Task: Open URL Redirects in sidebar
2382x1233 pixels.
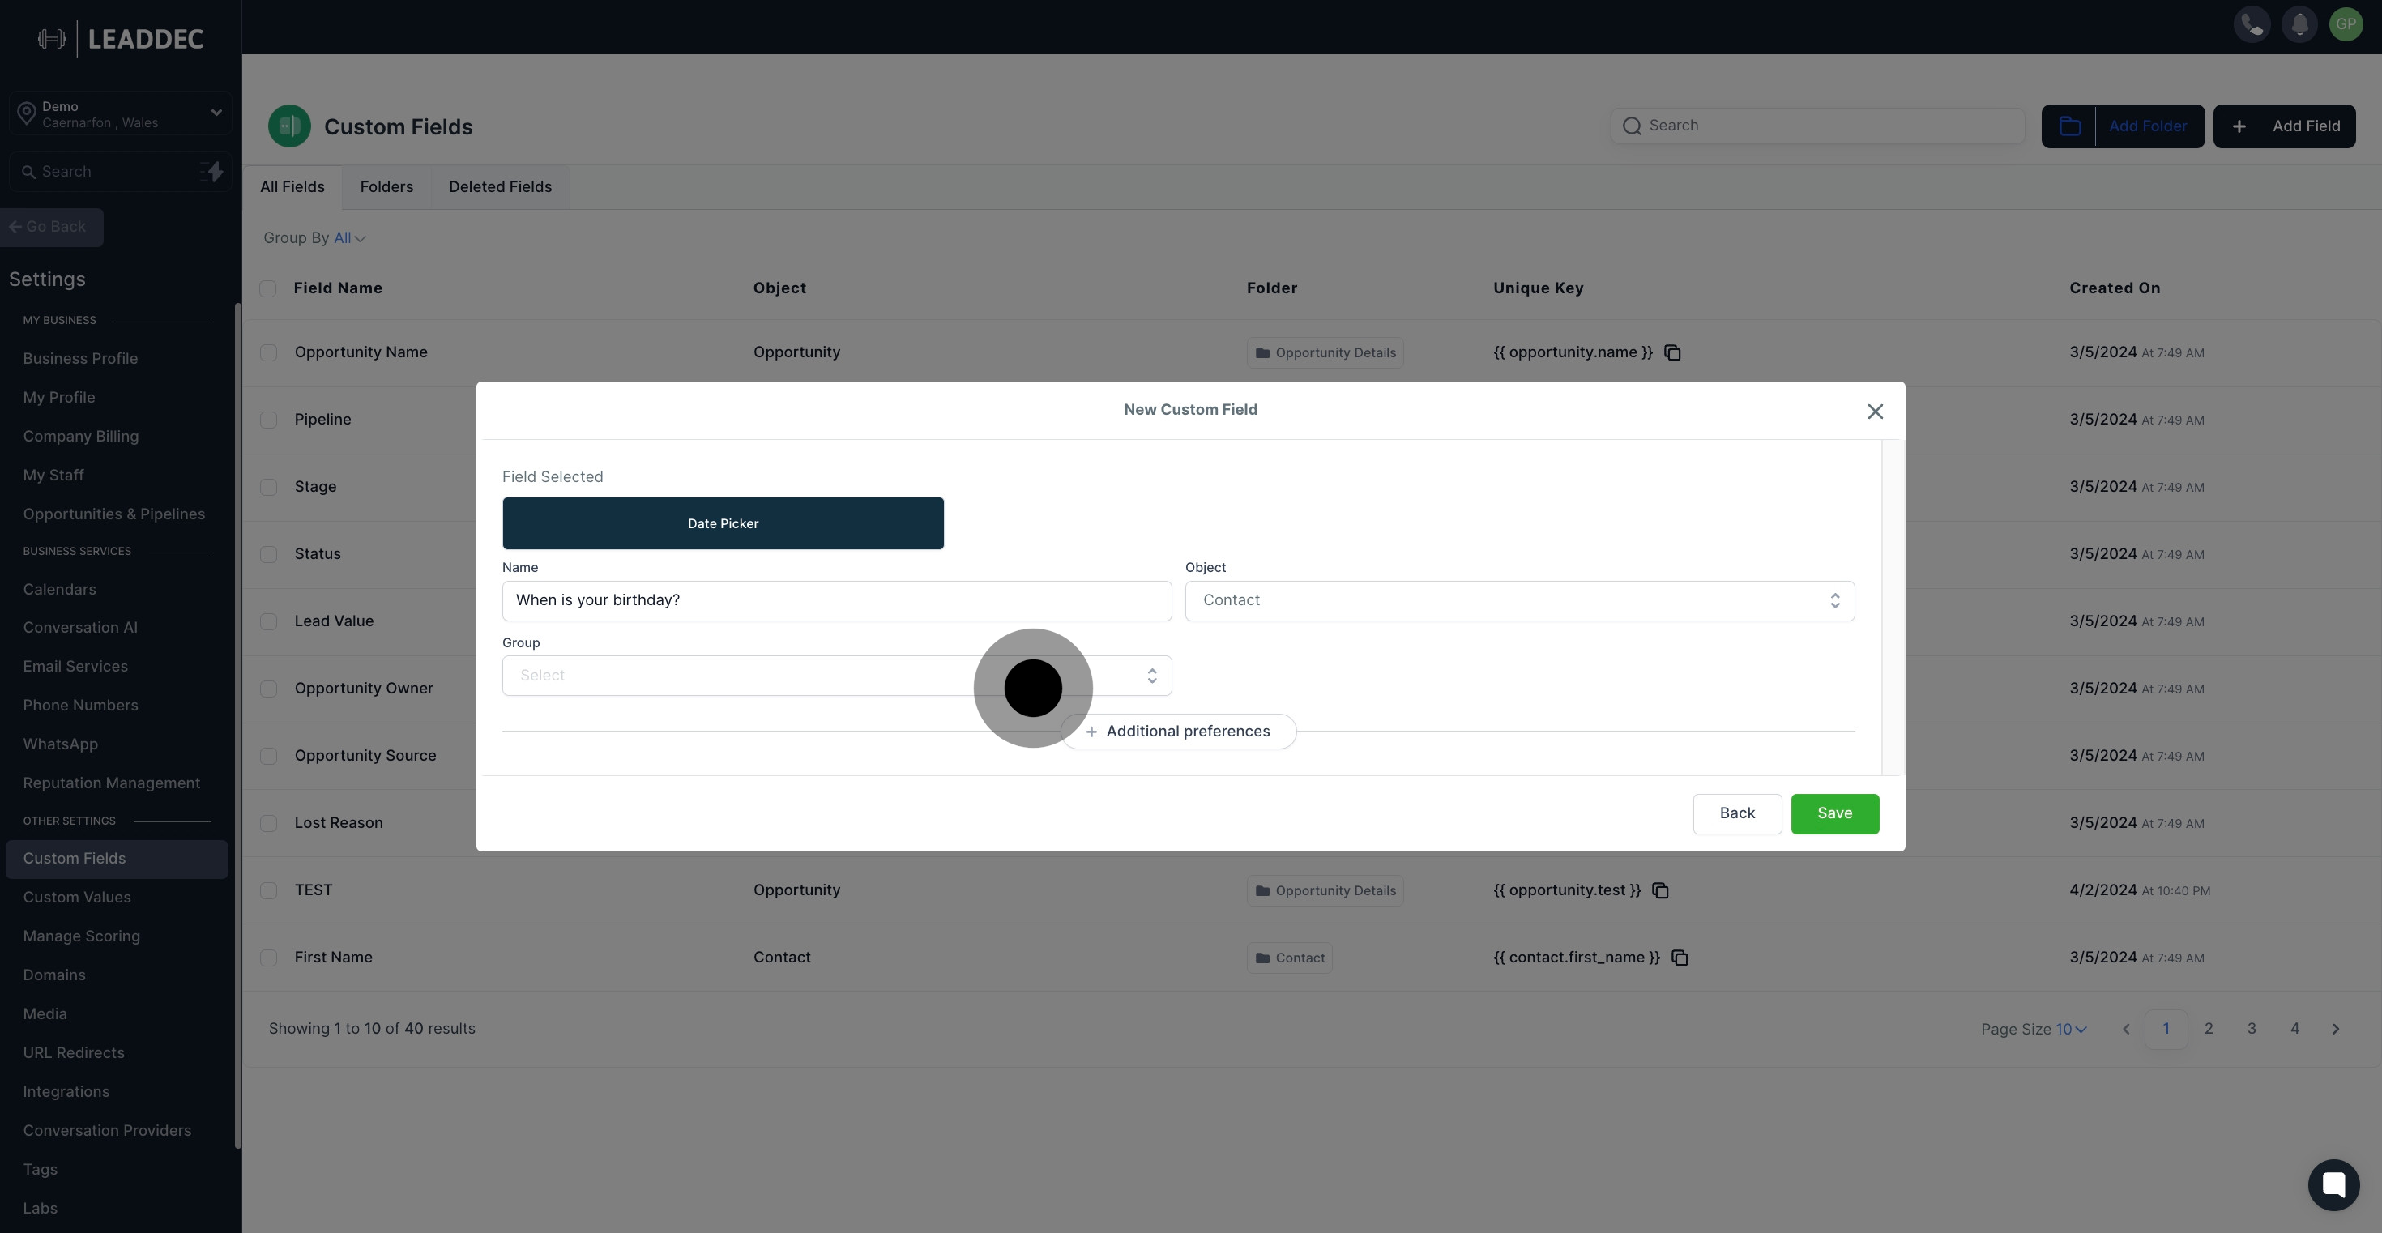Action: [x=73, y=1053]
